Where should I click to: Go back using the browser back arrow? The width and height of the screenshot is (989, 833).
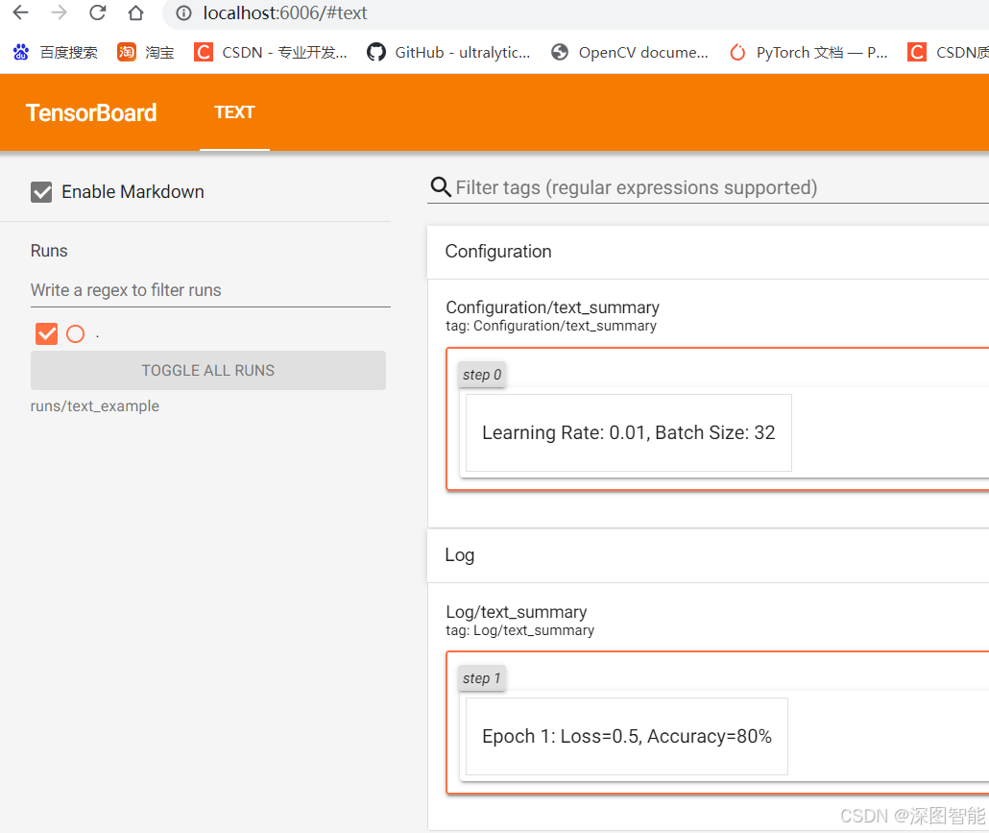click(21, 12)
